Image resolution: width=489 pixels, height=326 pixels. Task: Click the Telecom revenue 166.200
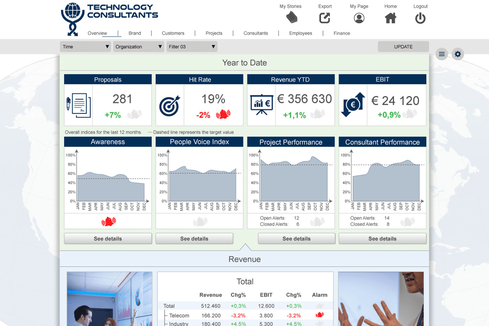pos(211,316)
